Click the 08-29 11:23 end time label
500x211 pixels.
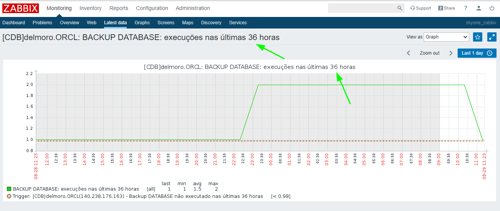coord(485,166)
